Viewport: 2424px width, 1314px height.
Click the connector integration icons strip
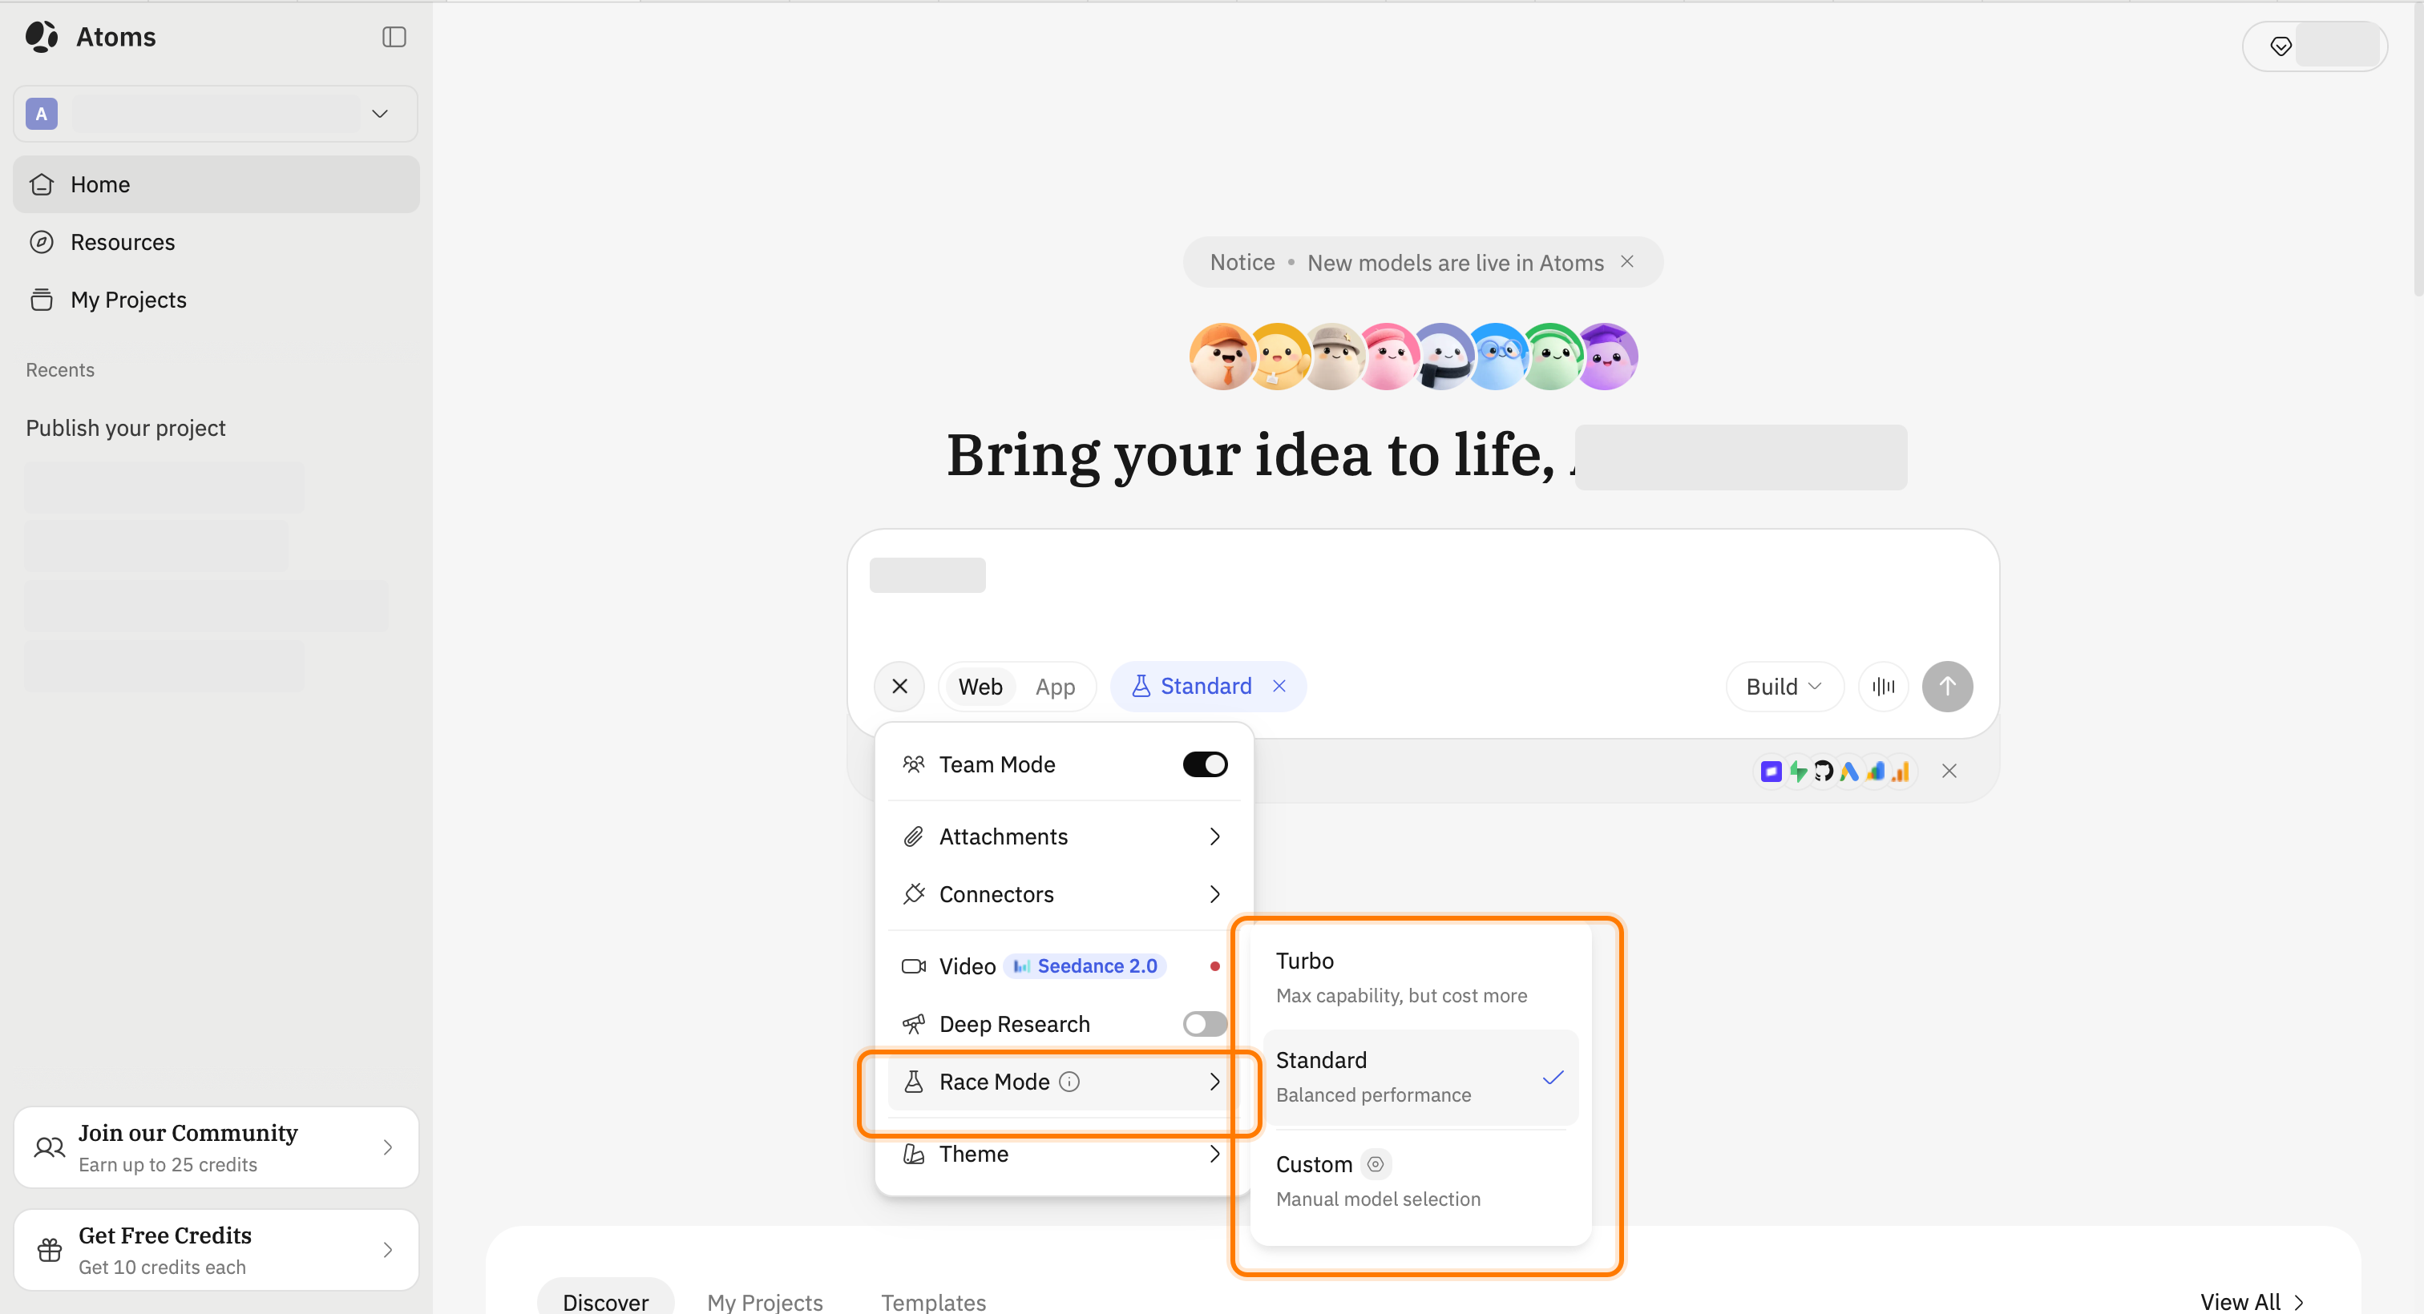pyautogui.click(x=1835, y=772)
